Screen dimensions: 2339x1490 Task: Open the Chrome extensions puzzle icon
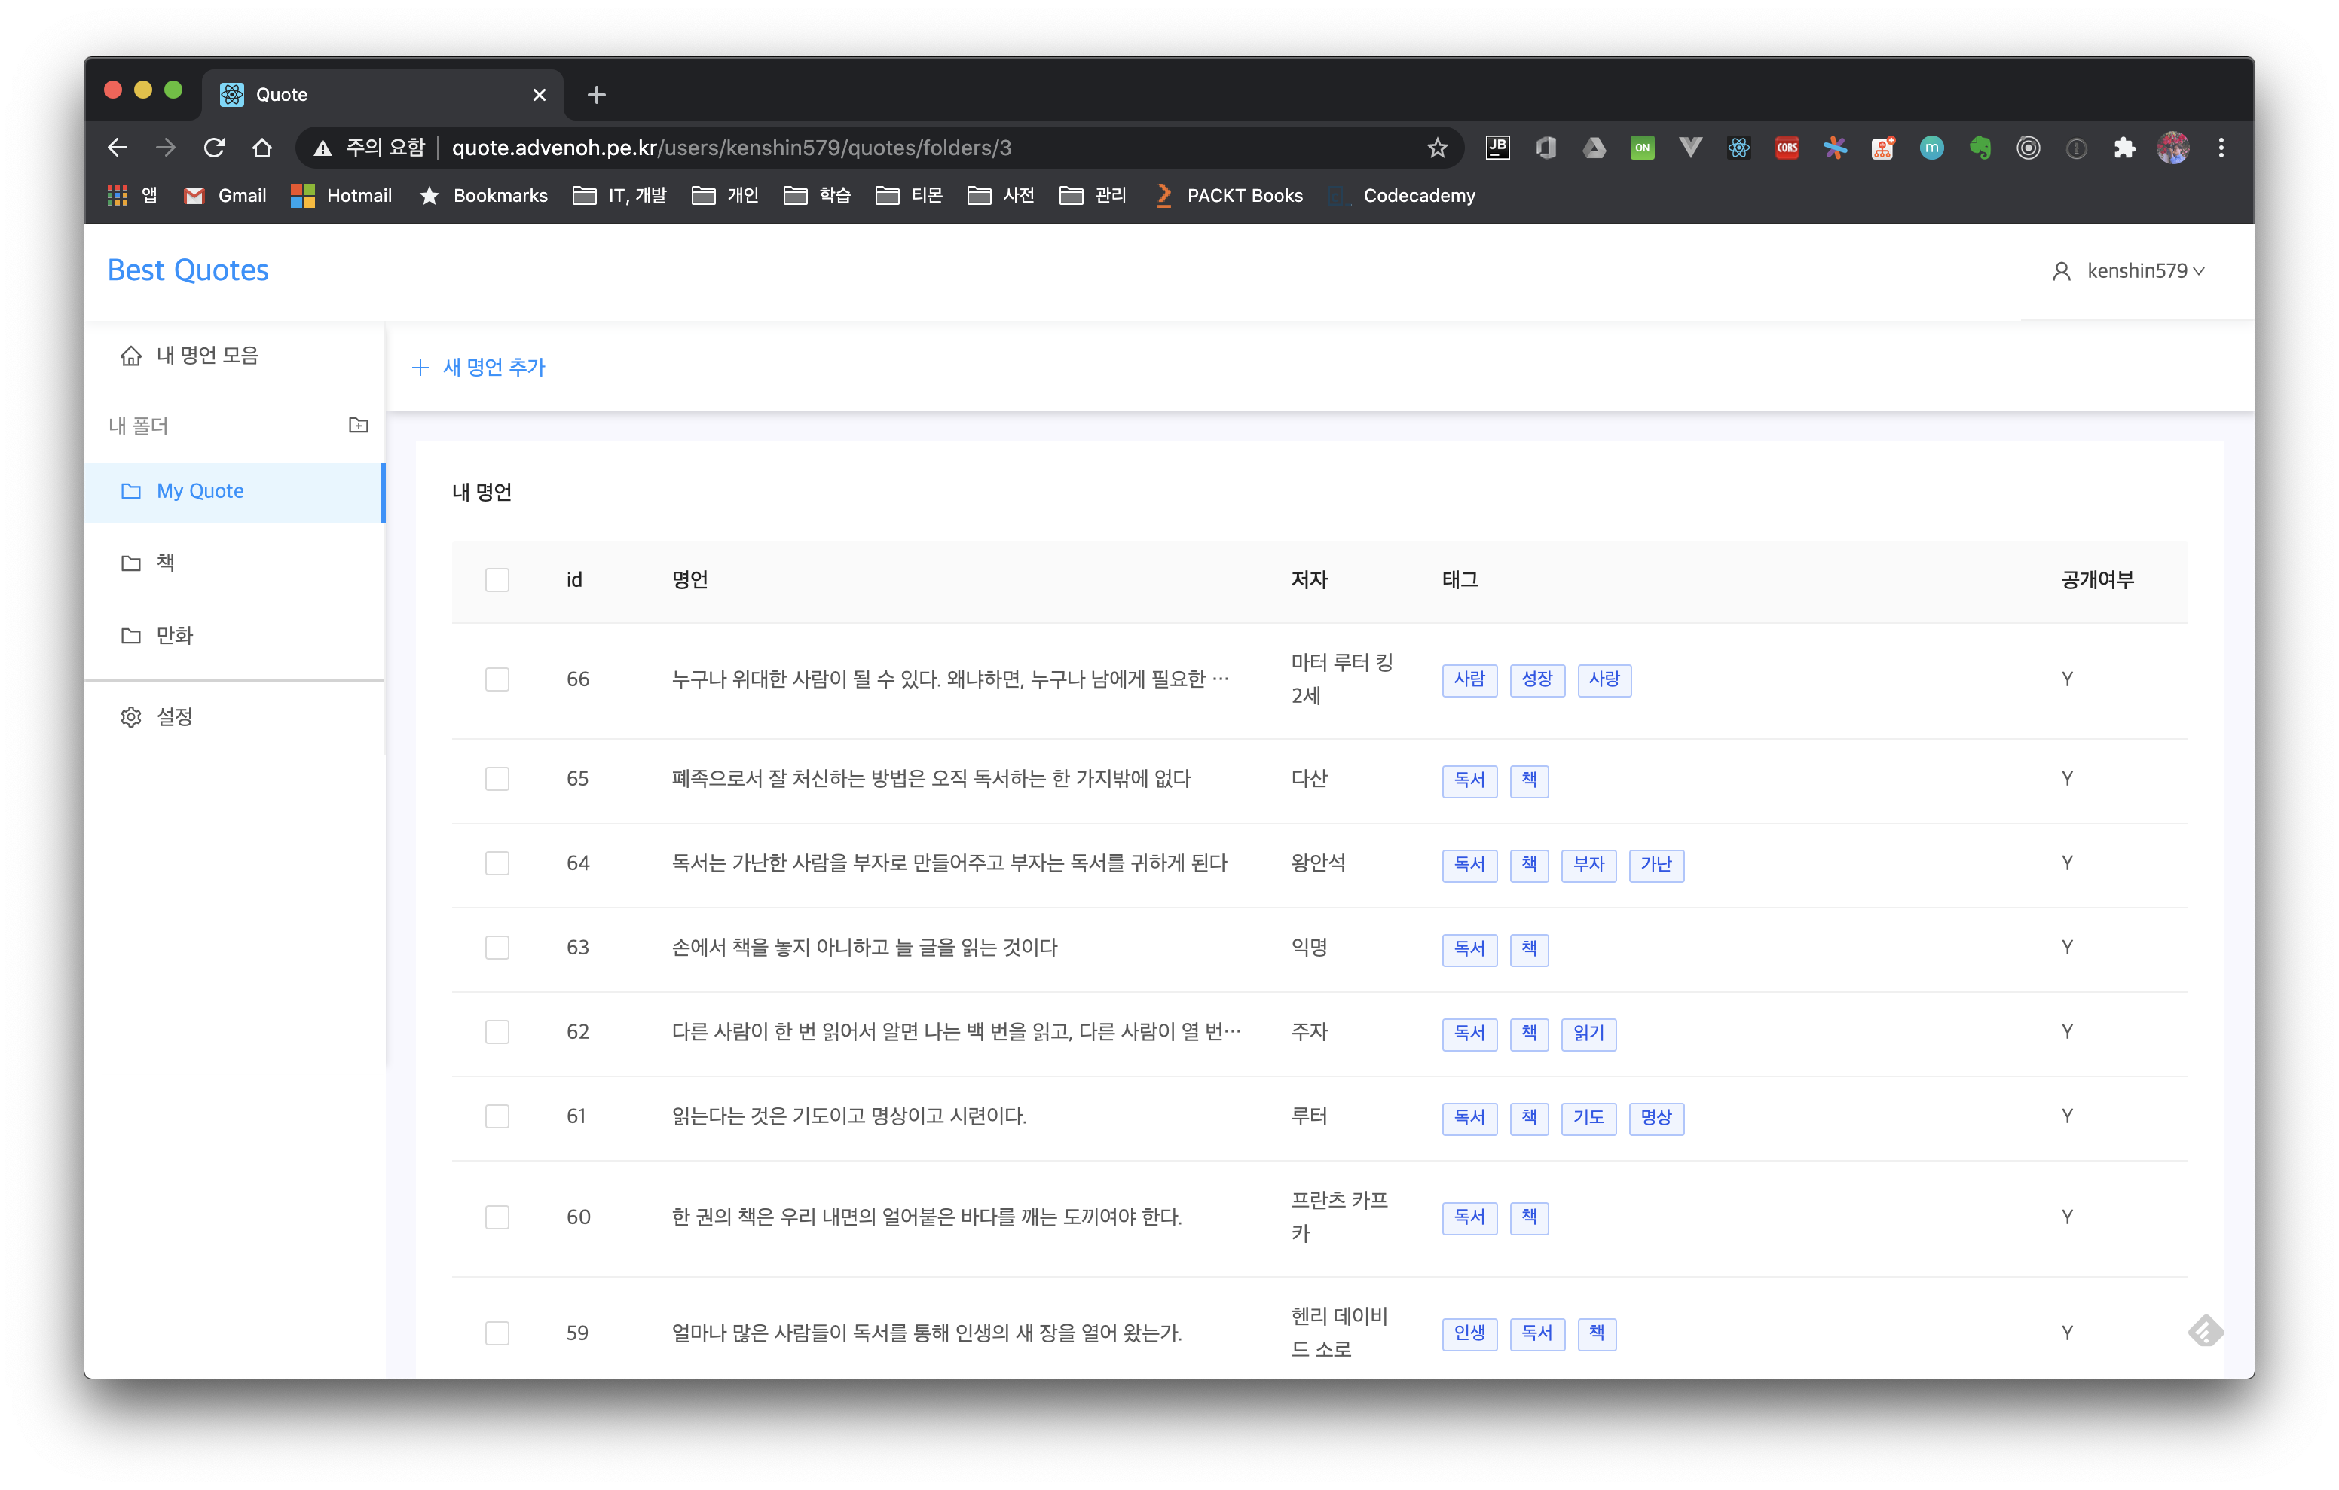coord(2124,148)
